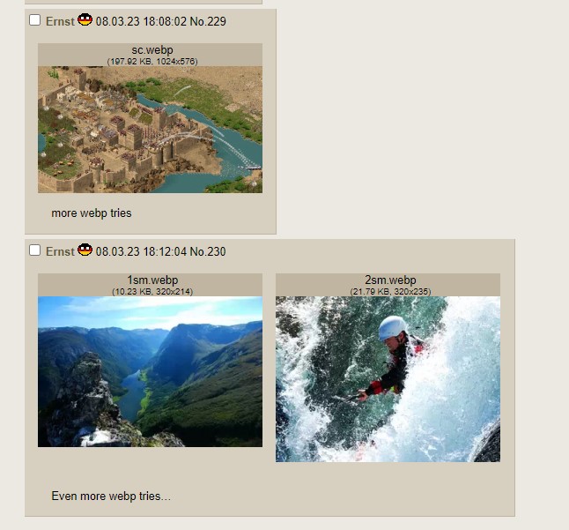Tick the checkbox for post No.230
The width and height of the screenshot is (569, 530).
click(x=35, y=250)
